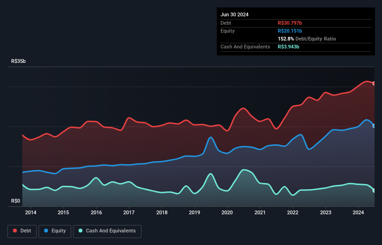Toggle the Equity series legend button
The width and height of the screenshot is (382, 245).
coord(55,231)
